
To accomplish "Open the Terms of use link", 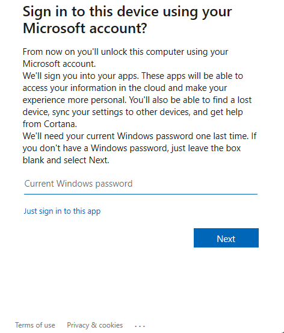I will pyautogui.click(x=35, y=325).
